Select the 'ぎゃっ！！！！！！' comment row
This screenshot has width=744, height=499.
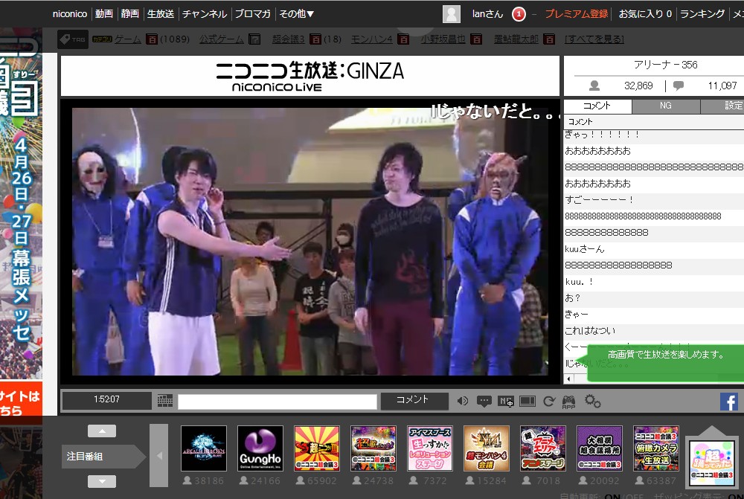tap(654, 135)
